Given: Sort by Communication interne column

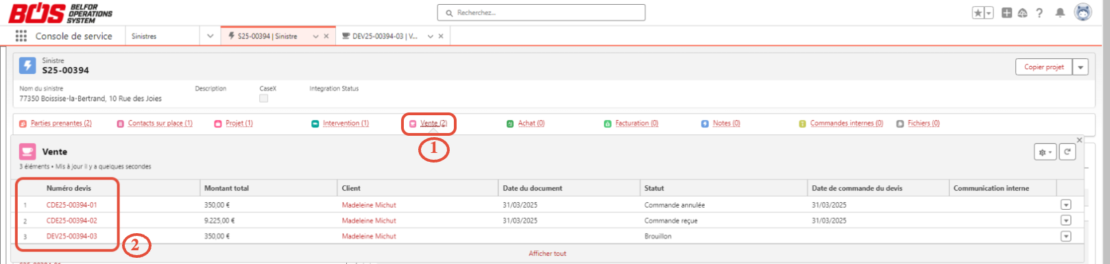Looking at the screenshot, I should [991, 188].
